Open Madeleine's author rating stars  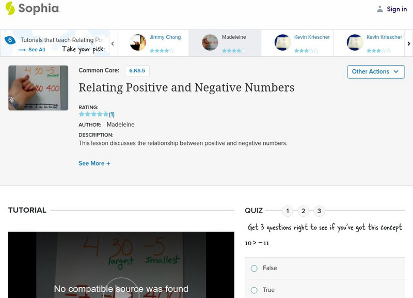click(x=234, y=51)
